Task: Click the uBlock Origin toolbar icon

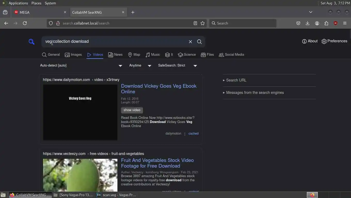Action: coord(336,23)
